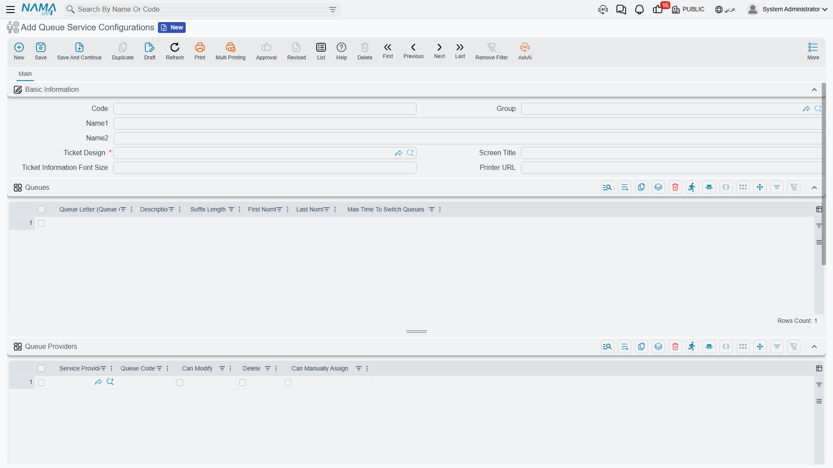Delete row in Queue Providers grid toolbar

coord(676,346)
